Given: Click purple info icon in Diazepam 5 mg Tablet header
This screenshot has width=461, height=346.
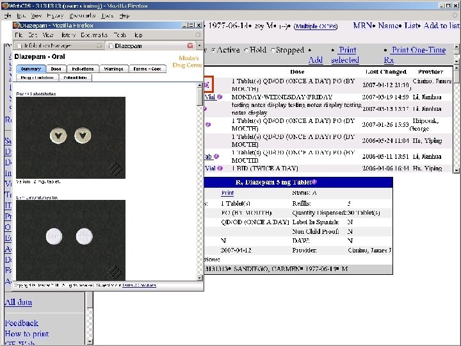Looking at the screenshot, I should click(x=314, y=182).
